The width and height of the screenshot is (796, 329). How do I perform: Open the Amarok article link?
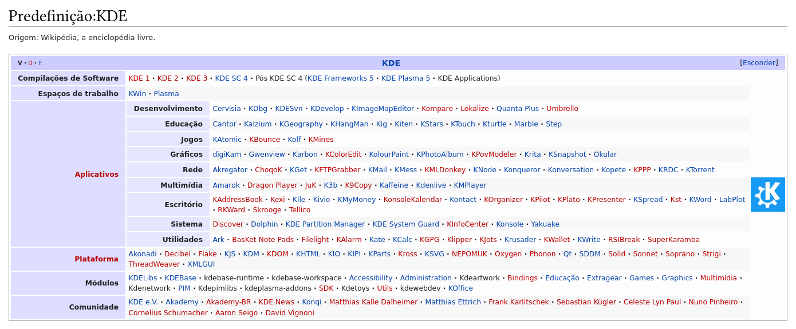coord(226,185)
